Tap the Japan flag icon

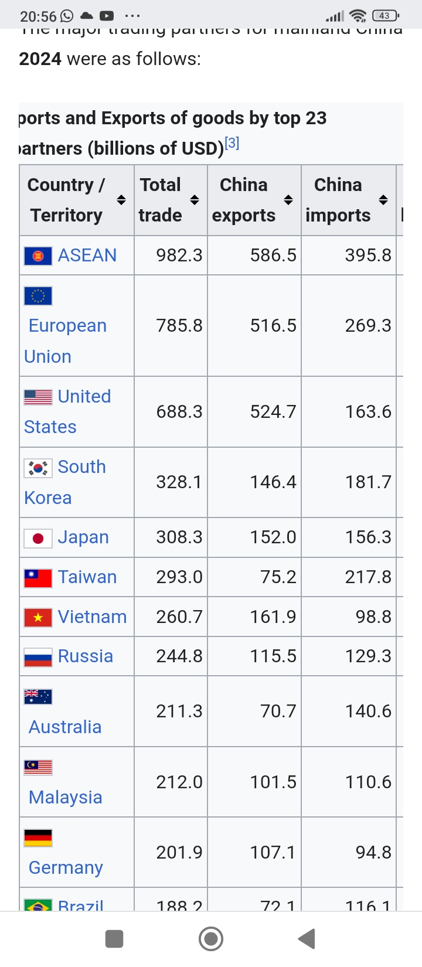(x=38, y=538)
